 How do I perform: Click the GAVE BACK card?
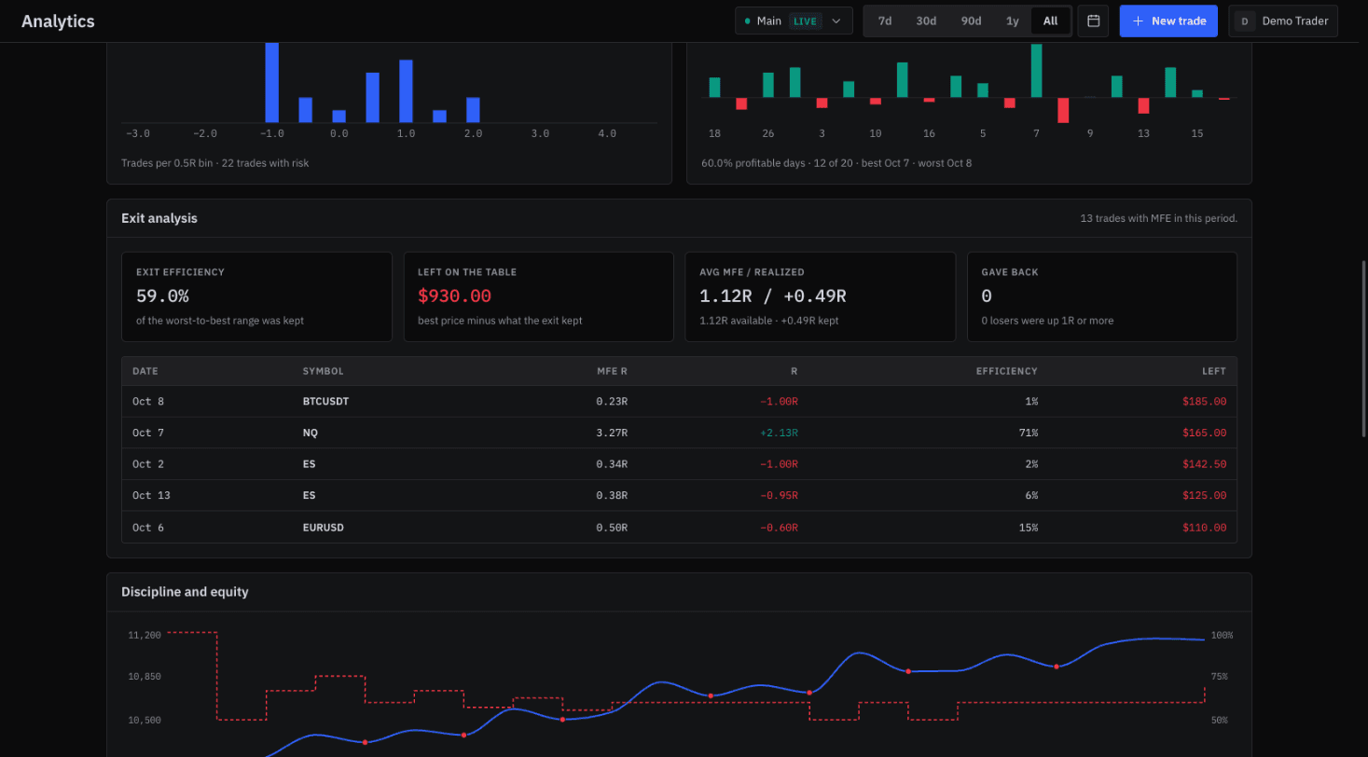1102,296
